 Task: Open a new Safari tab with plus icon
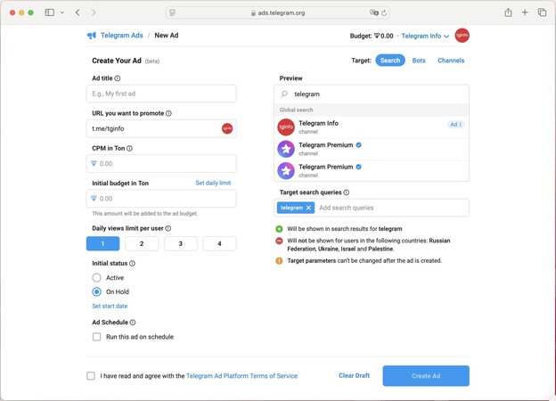525,12
